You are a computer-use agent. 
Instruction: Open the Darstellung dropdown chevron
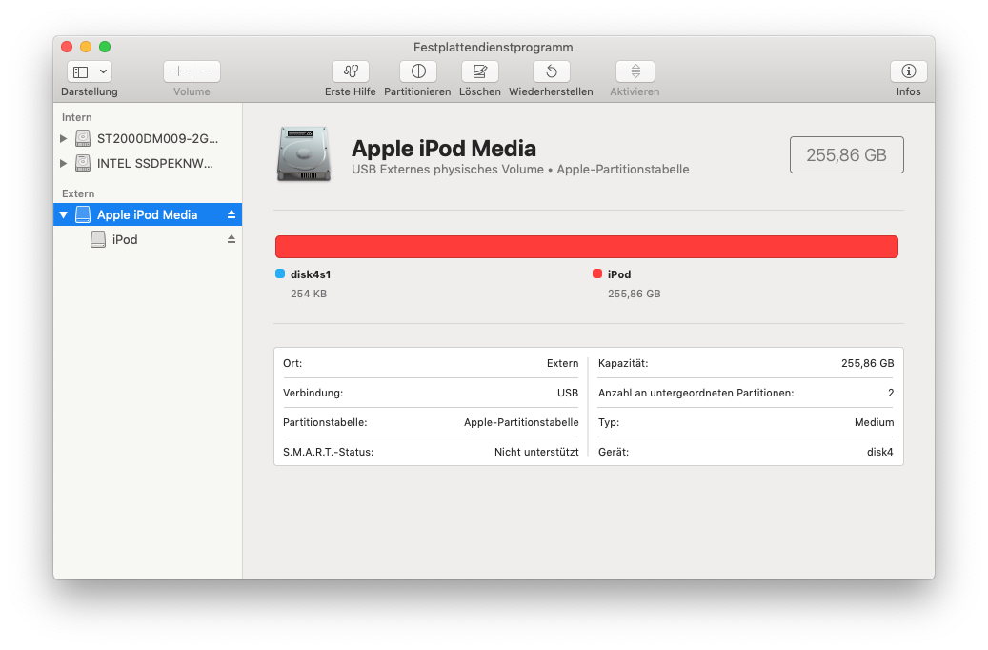[x=103, y=71]
